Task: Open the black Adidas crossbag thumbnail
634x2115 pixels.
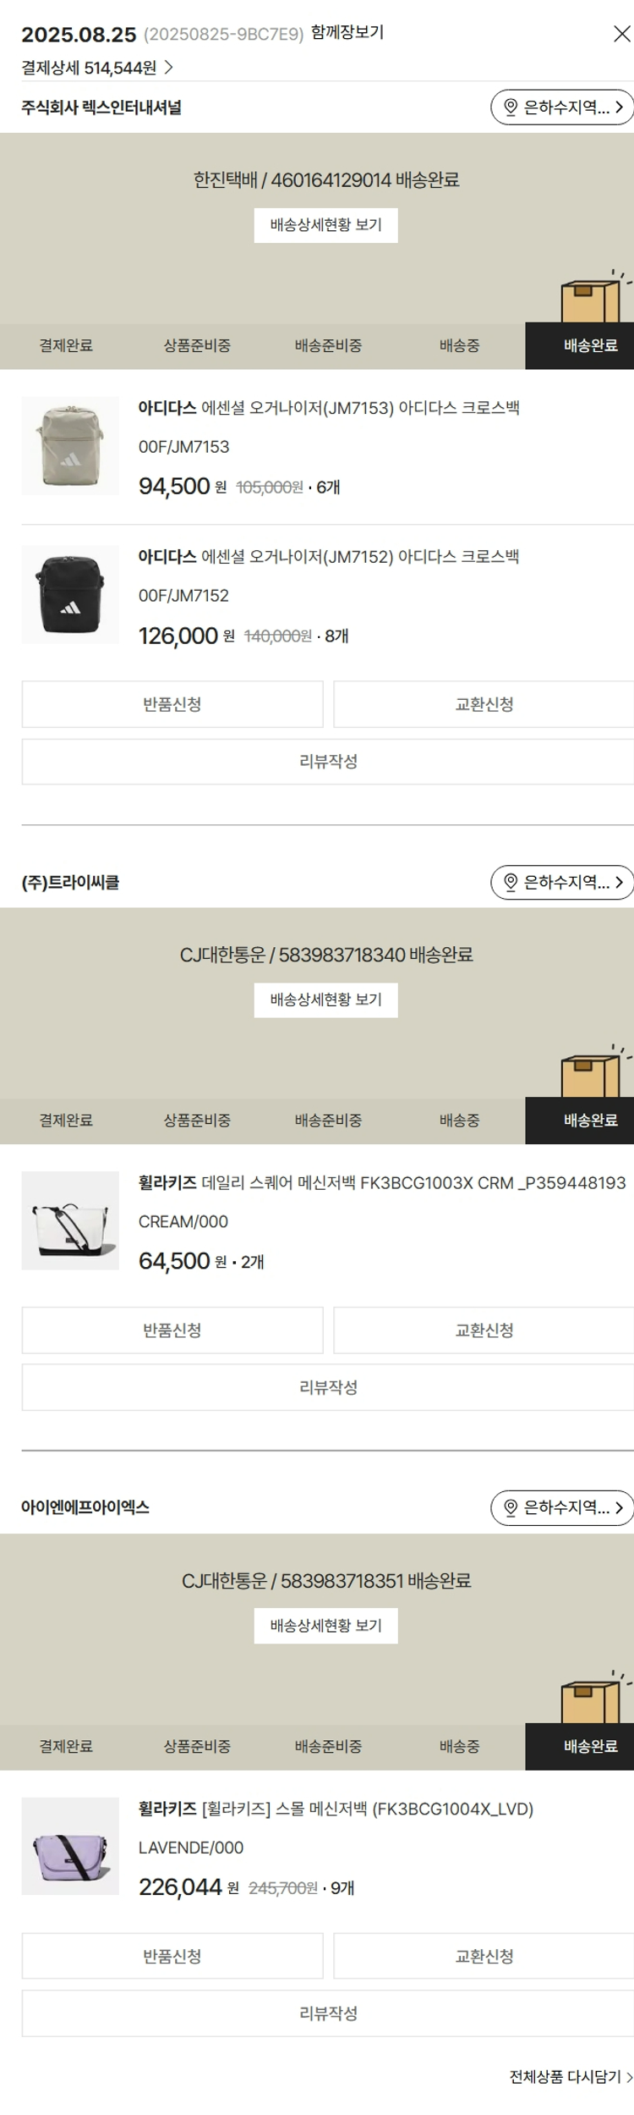Action: [70, 595]
